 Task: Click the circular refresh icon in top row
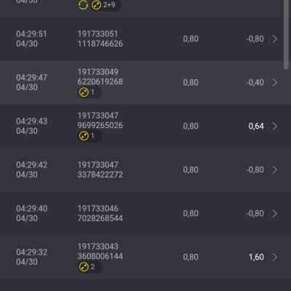(x=83, y=5)
